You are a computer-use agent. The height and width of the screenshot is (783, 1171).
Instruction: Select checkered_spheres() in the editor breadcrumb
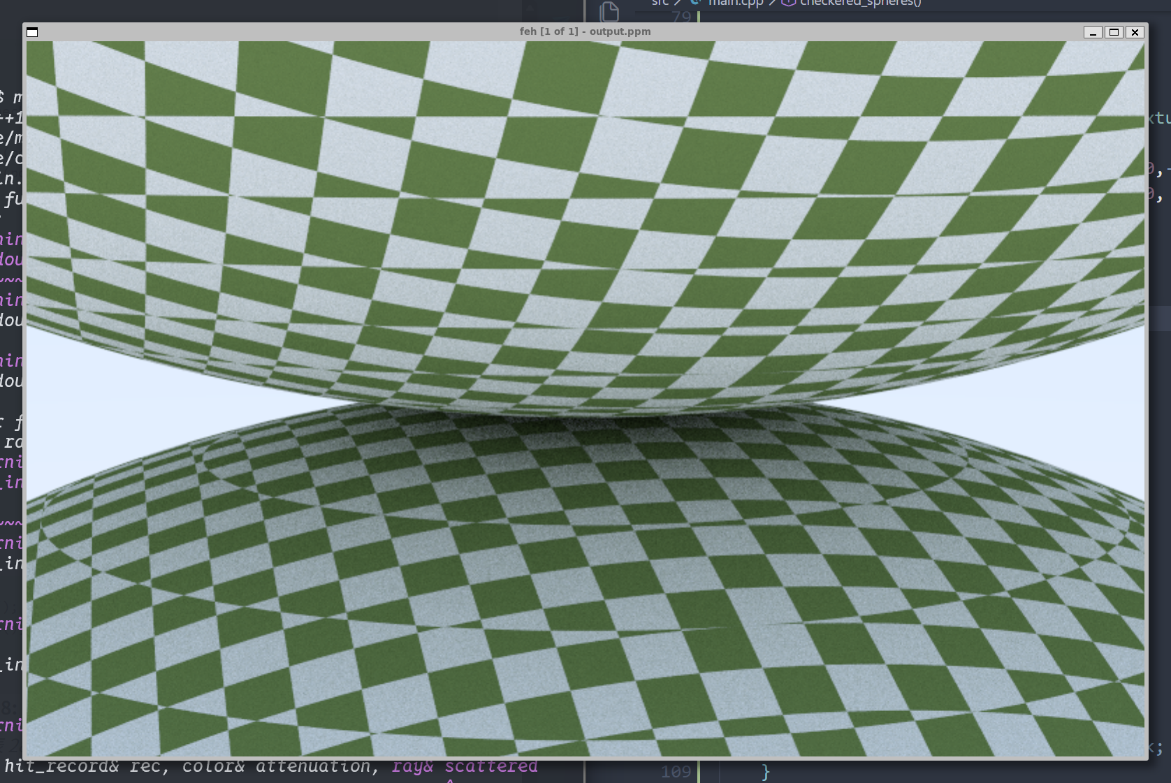[861, 3]
